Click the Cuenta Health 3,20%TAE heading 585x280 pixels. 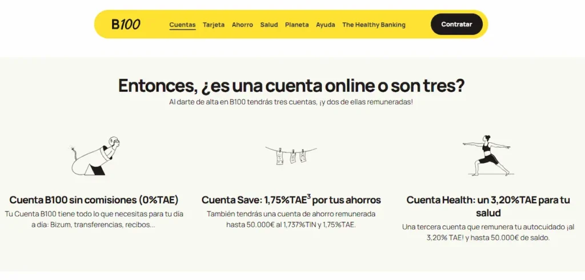[x=488, y=206]
